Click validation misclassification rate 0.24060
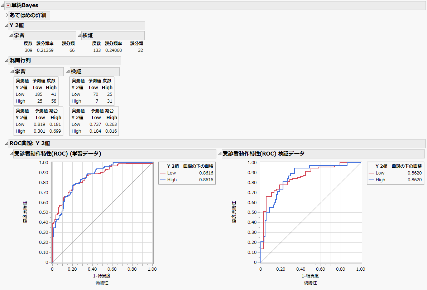The height and width of the screenshot is (290, 427). point(114,50)
